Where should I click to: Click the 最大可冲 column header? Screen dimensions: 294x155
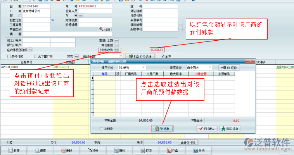176,74
